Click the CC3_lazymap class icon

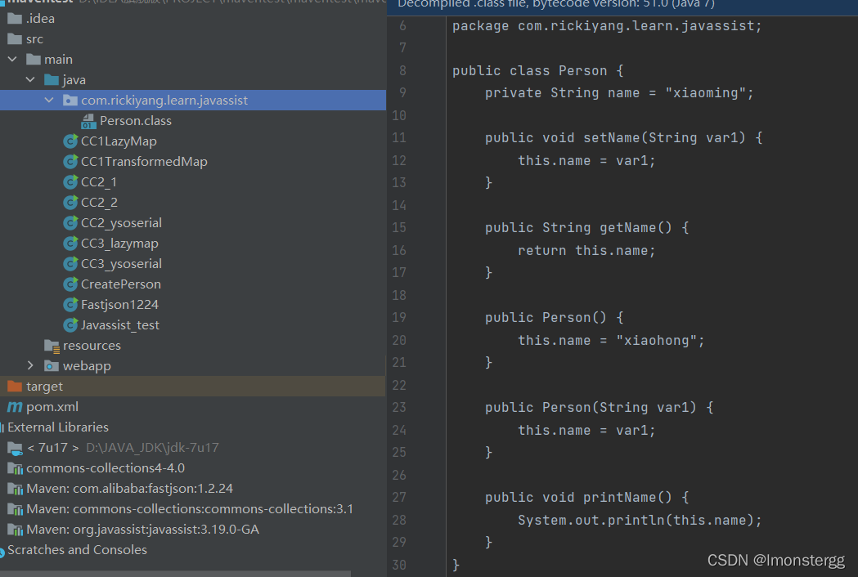pyautogui.click(x=70, y=244)
